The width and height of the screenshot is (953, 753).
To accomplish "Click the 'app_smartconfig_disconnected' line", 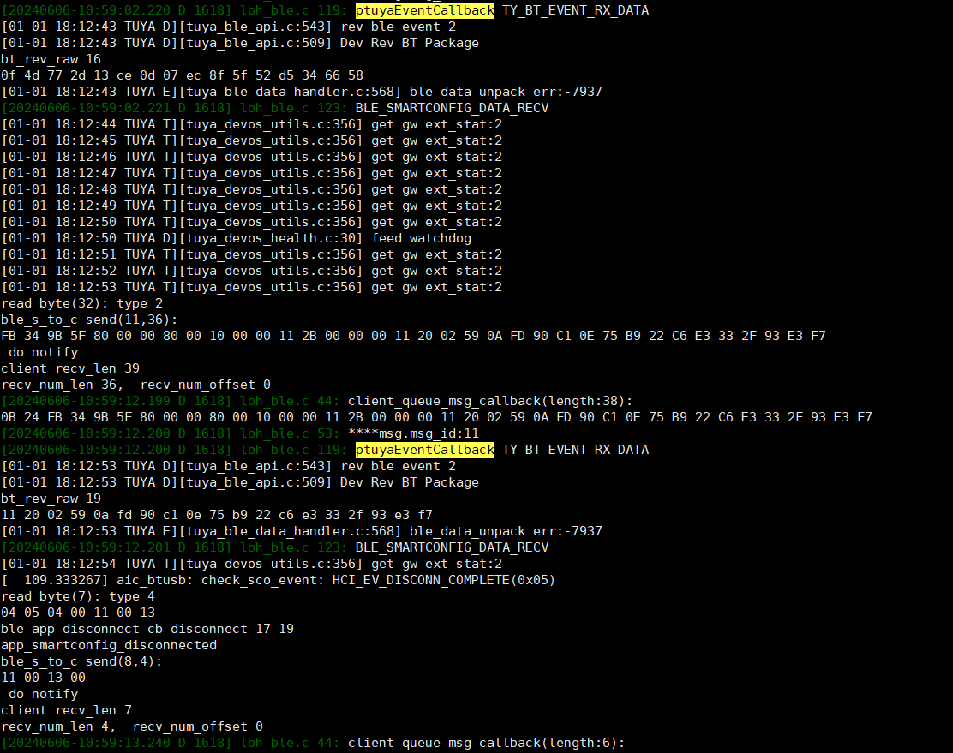I will [x=109, y=645].
